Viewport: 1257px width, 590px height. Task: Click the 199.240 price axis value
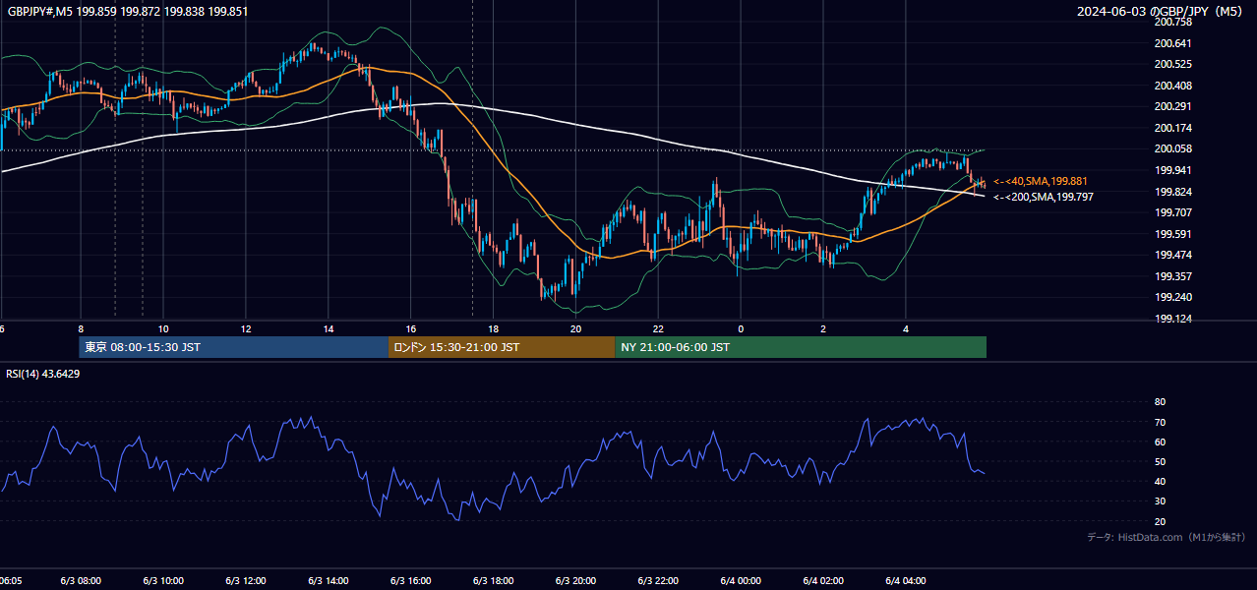tap(1172, 297)
